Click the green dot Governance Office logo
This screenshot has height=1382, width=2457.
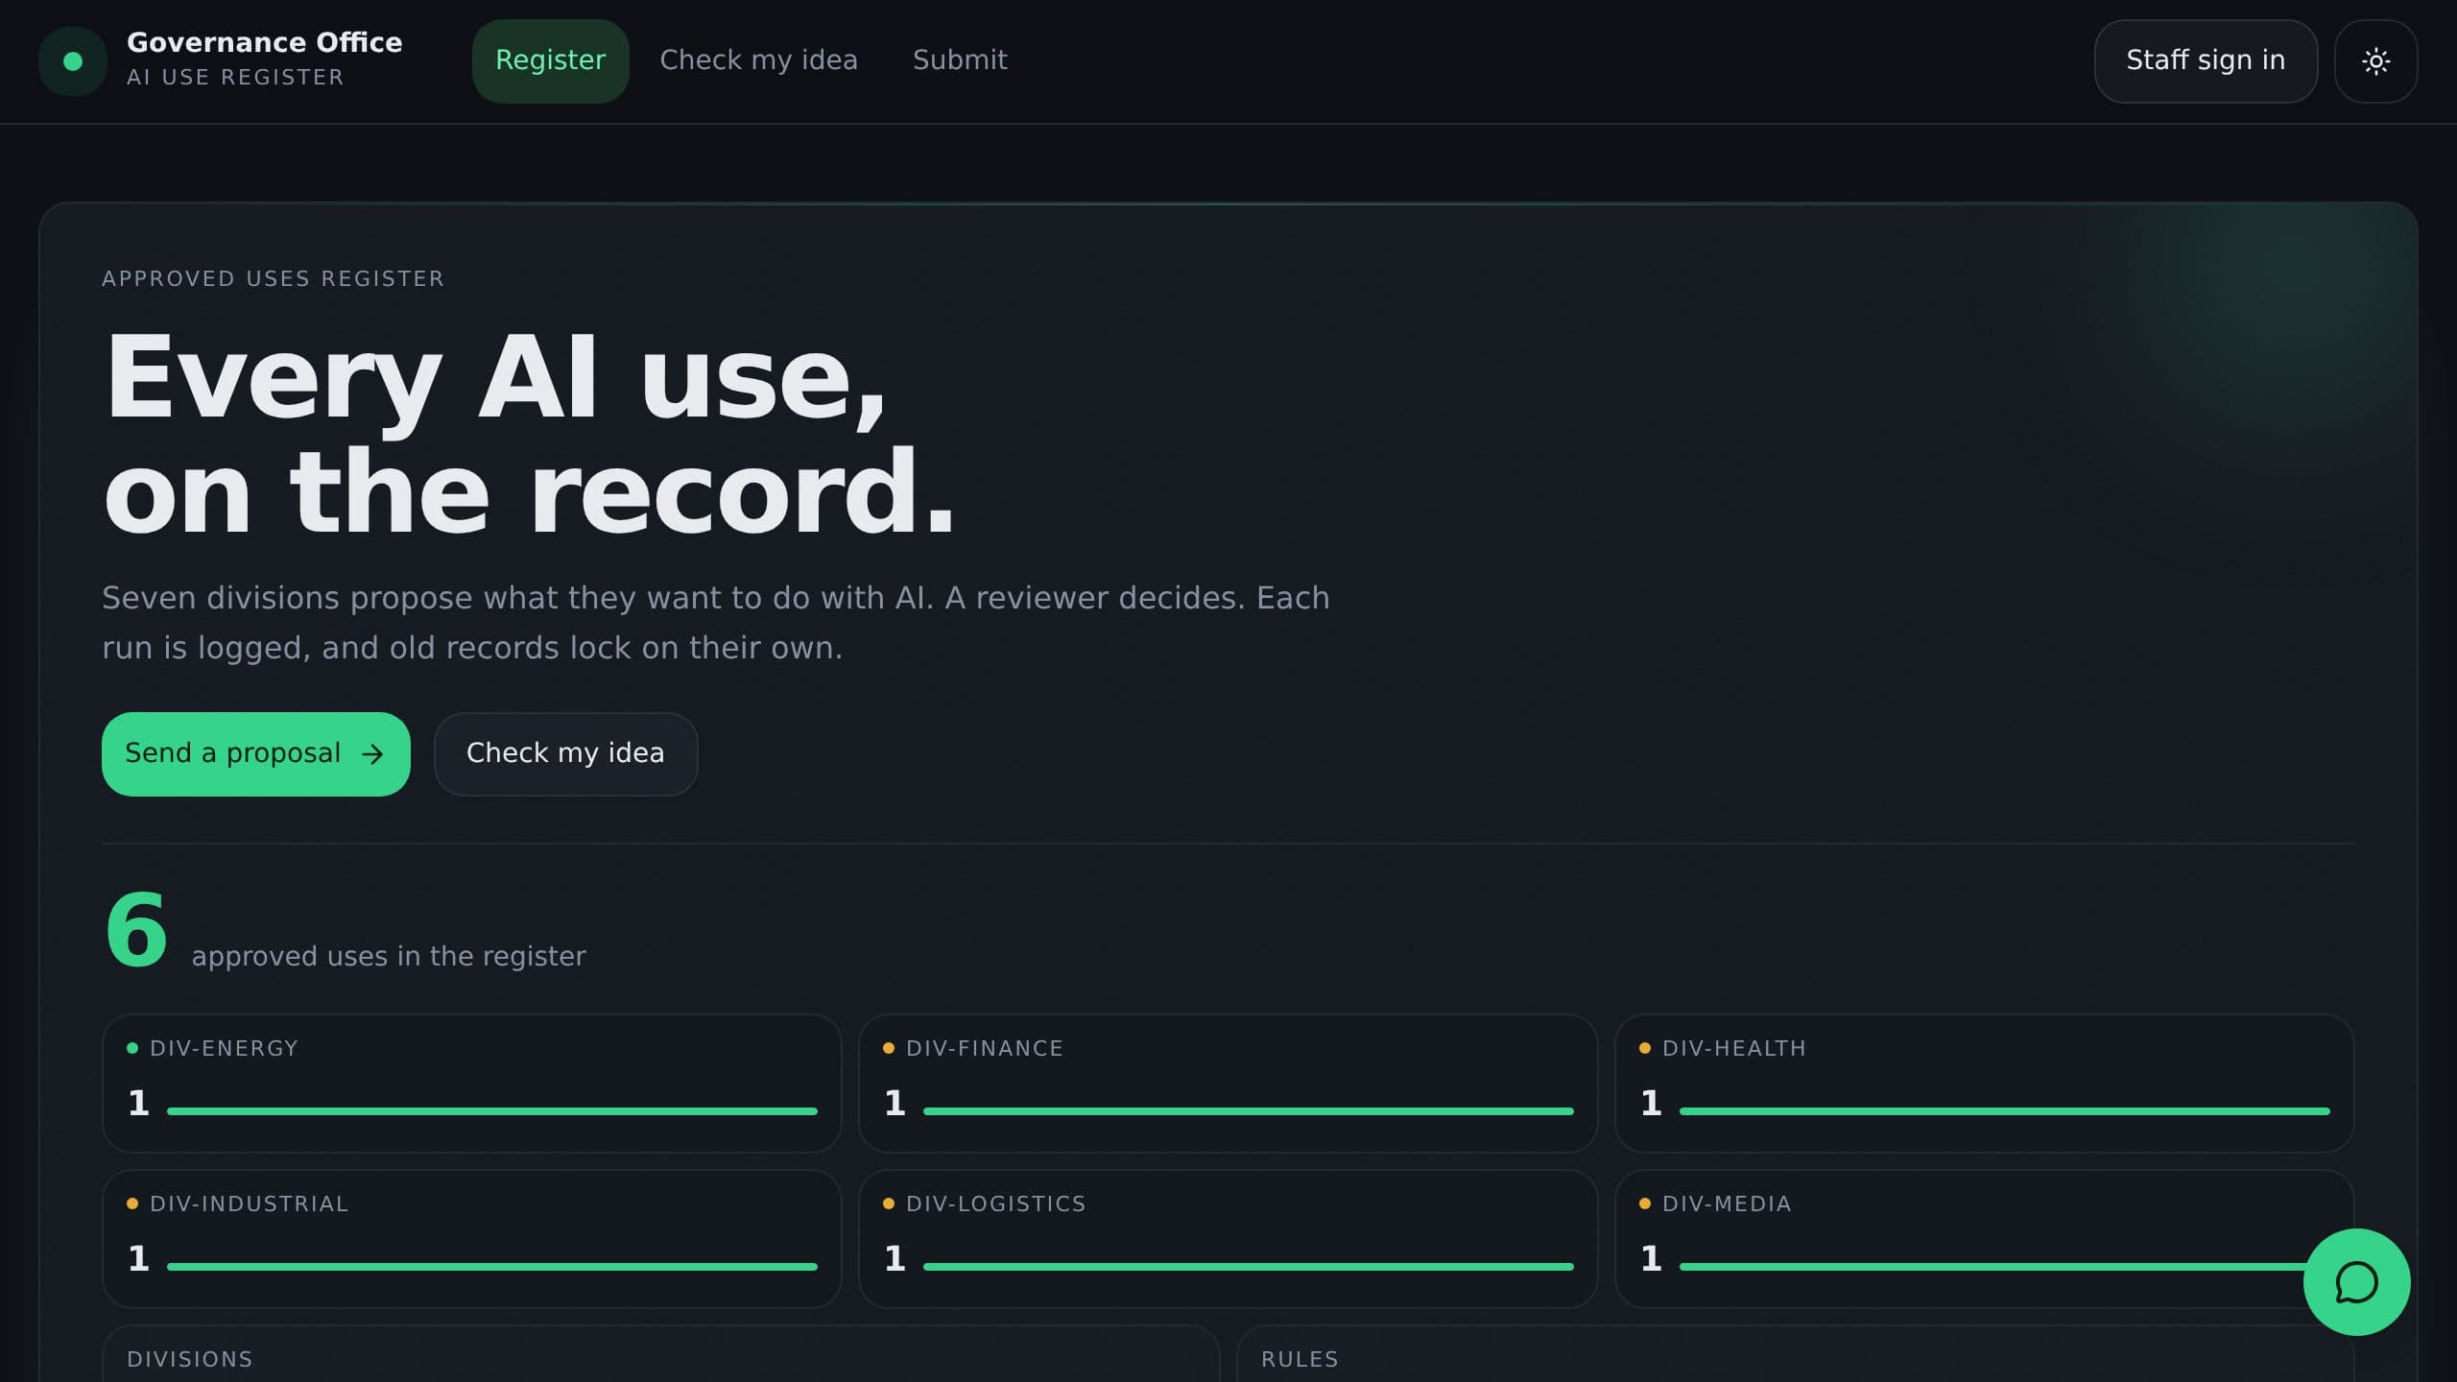click(72, 61)
